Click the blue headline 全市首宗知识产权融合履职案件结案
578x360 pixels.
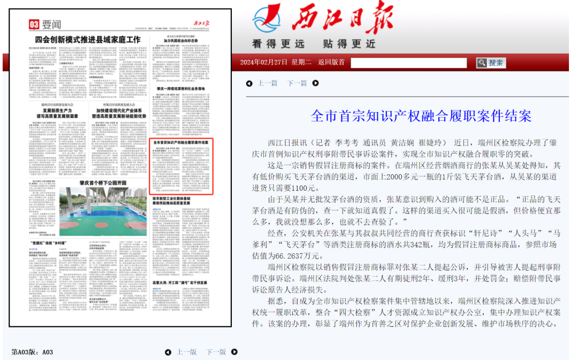point(421,116)
